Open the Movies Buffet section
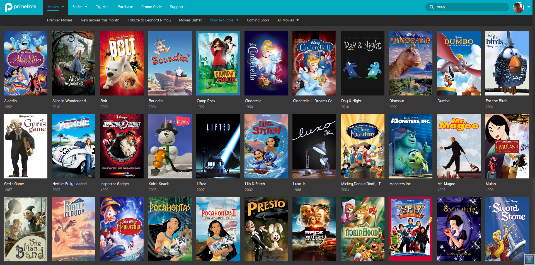Viewport: 535px width, 265px height. [190, 20]
